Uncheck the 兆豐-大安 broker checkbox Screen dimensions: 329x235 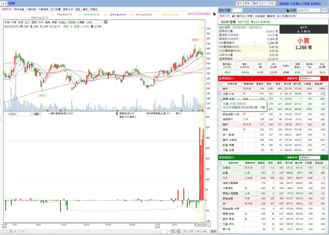(220, 94)
